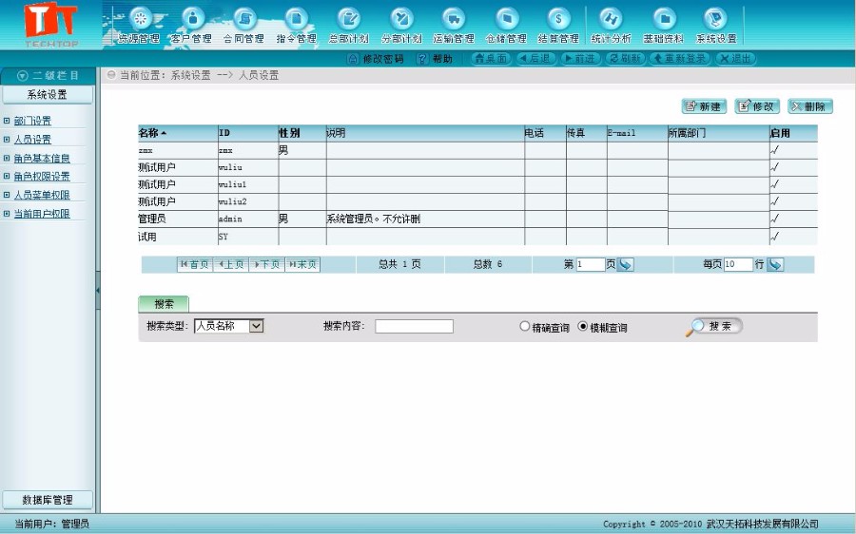Select the 精确查询 radio button
Viewport: 856px width, 534px height.
point(524,327)
